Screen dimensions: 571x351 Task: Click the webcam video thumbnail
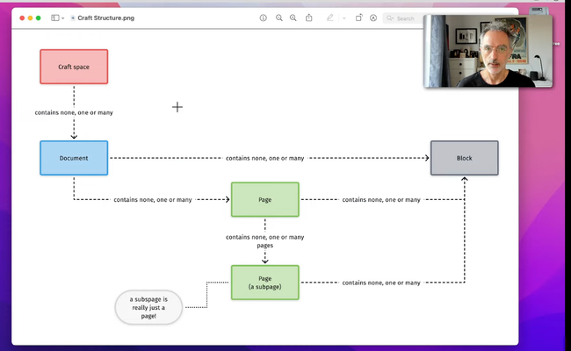489,51
